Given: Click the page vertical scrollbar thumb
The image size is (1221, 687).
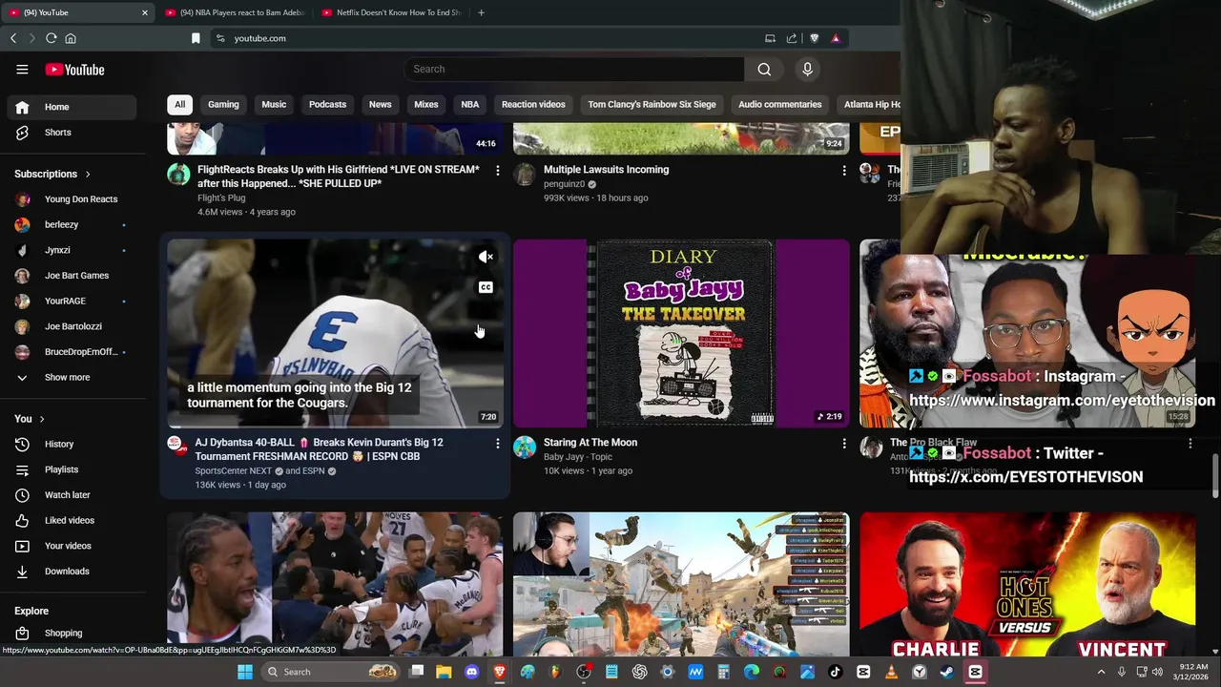Looking at the screenshot, I should pos(1215,477).
